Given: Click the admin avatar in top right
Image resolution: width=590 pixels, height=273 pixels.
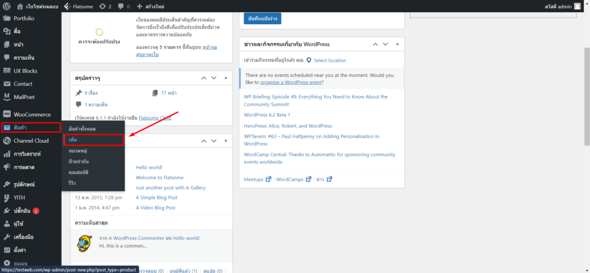Looking at the screenshot, I should point(577,6).
